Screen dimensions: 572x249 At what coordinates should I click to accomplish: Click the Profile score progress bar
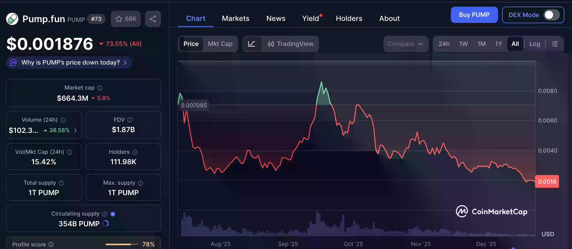click(x=122, y=244)
